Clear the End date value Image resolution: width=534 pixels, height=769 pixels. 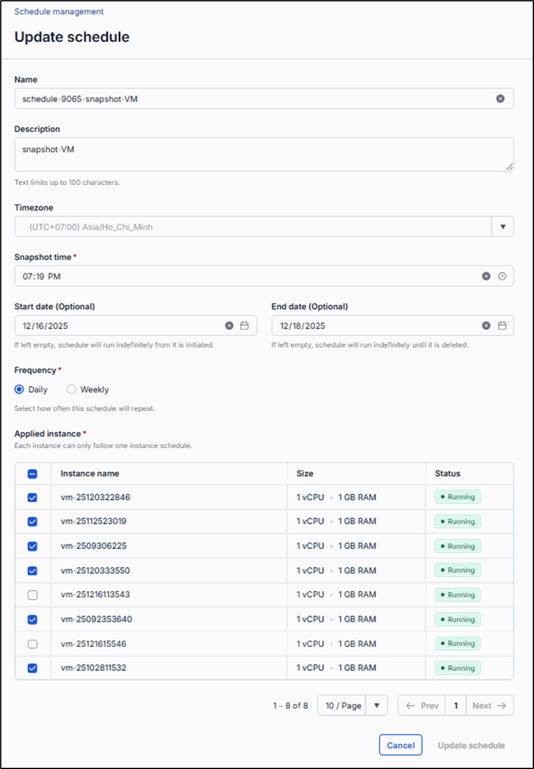(487, 326)
